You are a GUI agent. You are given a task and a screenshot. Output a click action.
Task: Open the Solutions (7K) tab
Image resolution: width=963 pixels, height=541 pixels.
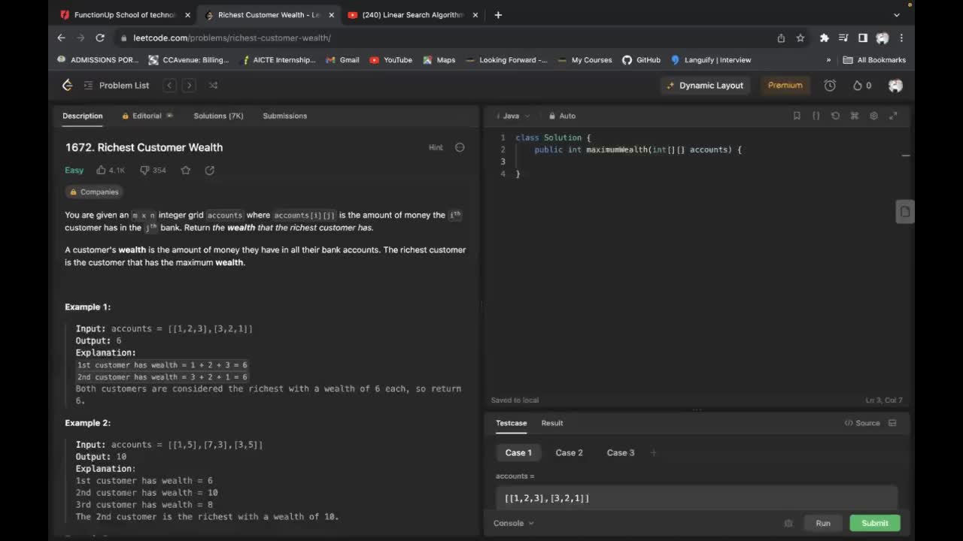point(218,116)
